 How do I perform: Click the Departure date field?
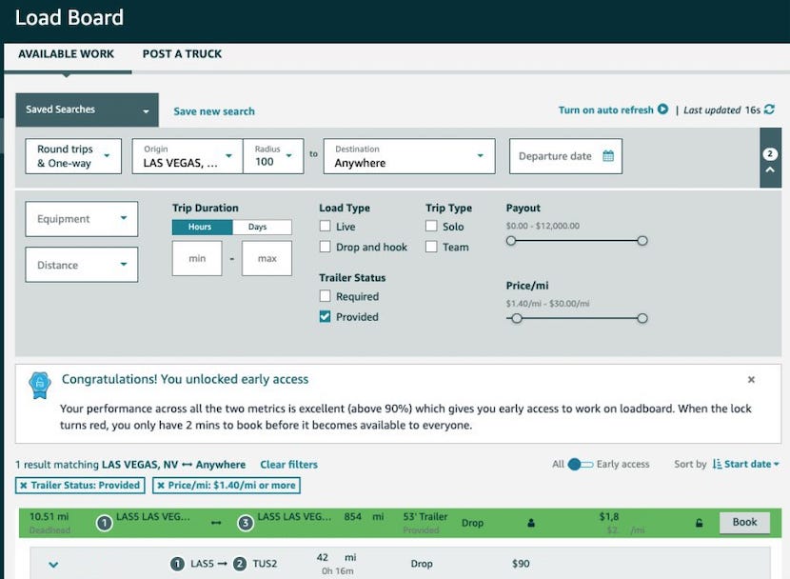[565, 156]
